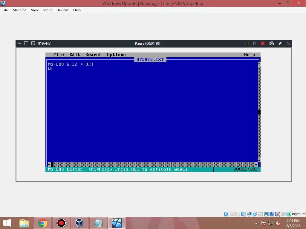
Task: Click the horizontal scrollbar right arrow
Action: tap(256, 164)
